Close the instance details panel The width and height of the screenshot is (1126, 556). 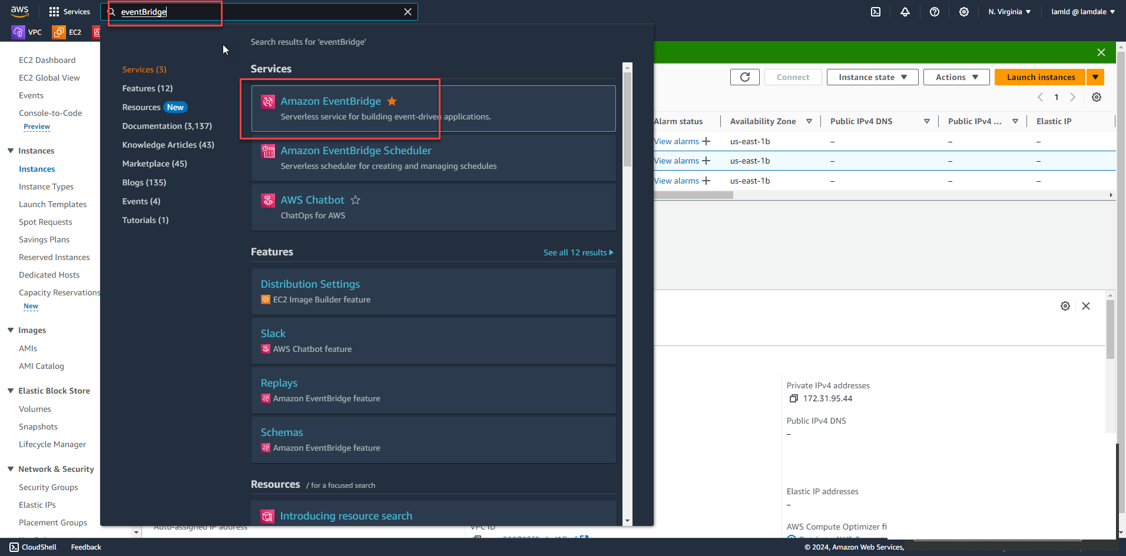point(1086,306)
